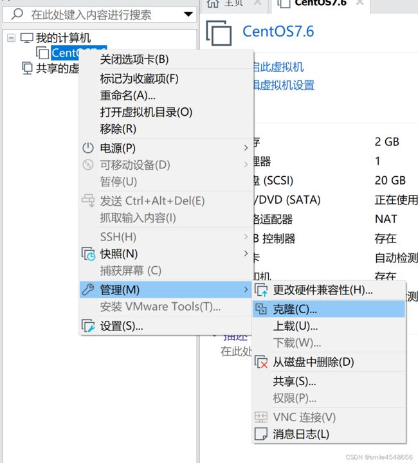The height and width of the screenshot is (463, 418).
Task: Click 捕获屏幕 (C) menu entry
Action: (x=166, y=271)
